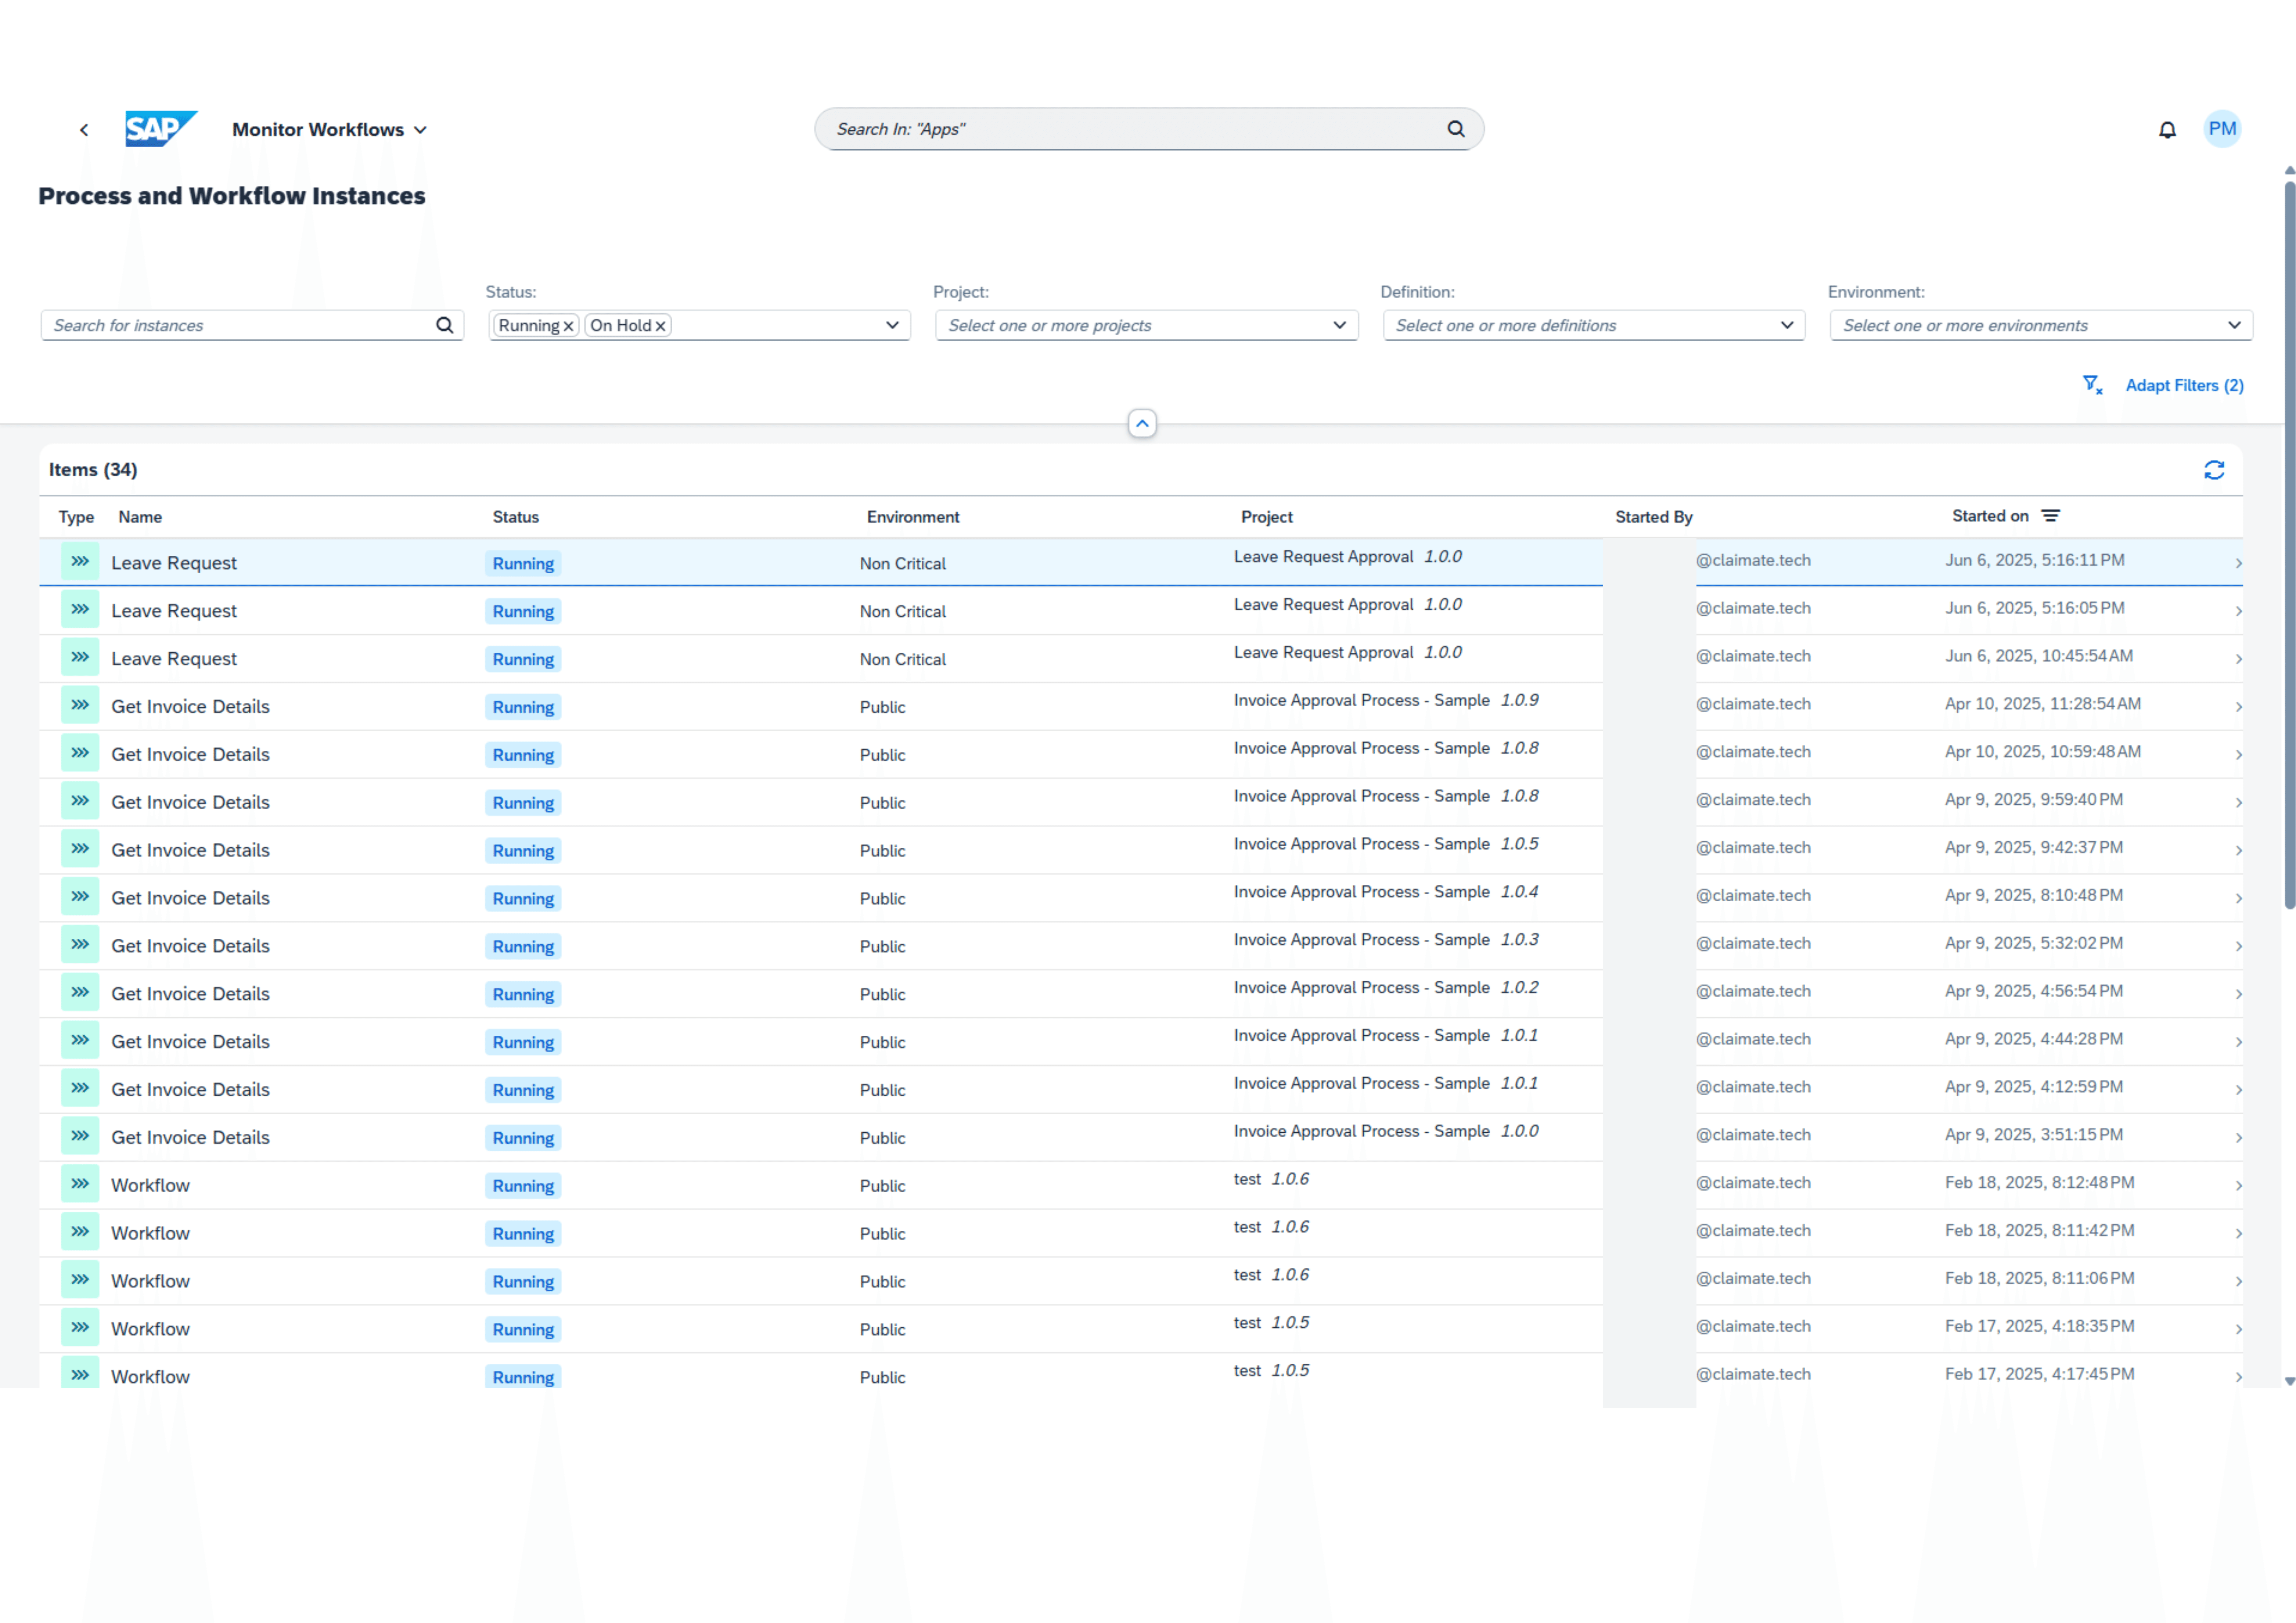Open details arrow for Apr 9, 4:56:54 PM row
The image size is (2296, 1623).
pyautogui.click(x=2238, y=994)
